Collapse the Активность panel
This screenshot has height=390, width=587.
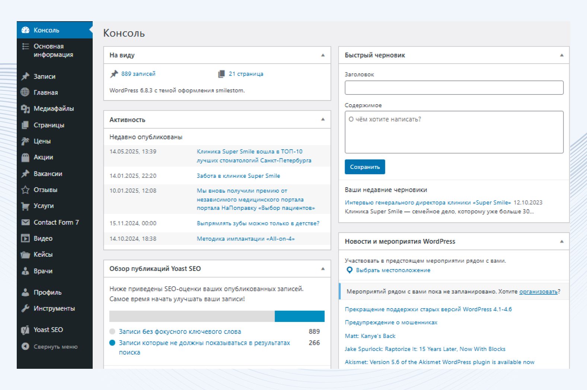(x=323, y=119)
